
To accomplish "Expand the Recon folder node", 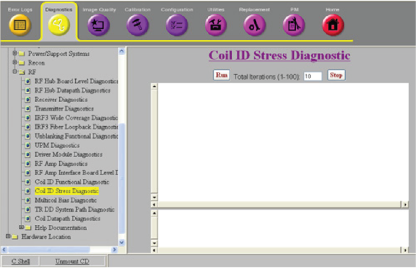I will coord(15,62).
